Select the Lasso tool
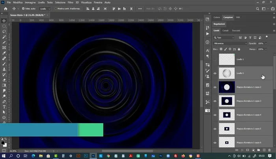276x159 pixels. coord(4,31)
